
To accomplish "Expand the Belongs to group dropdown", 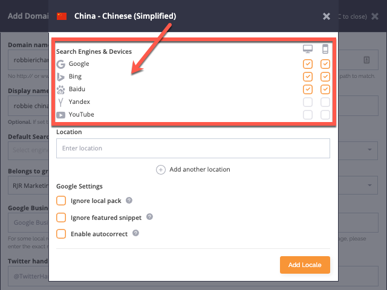I will click(368, 183).
